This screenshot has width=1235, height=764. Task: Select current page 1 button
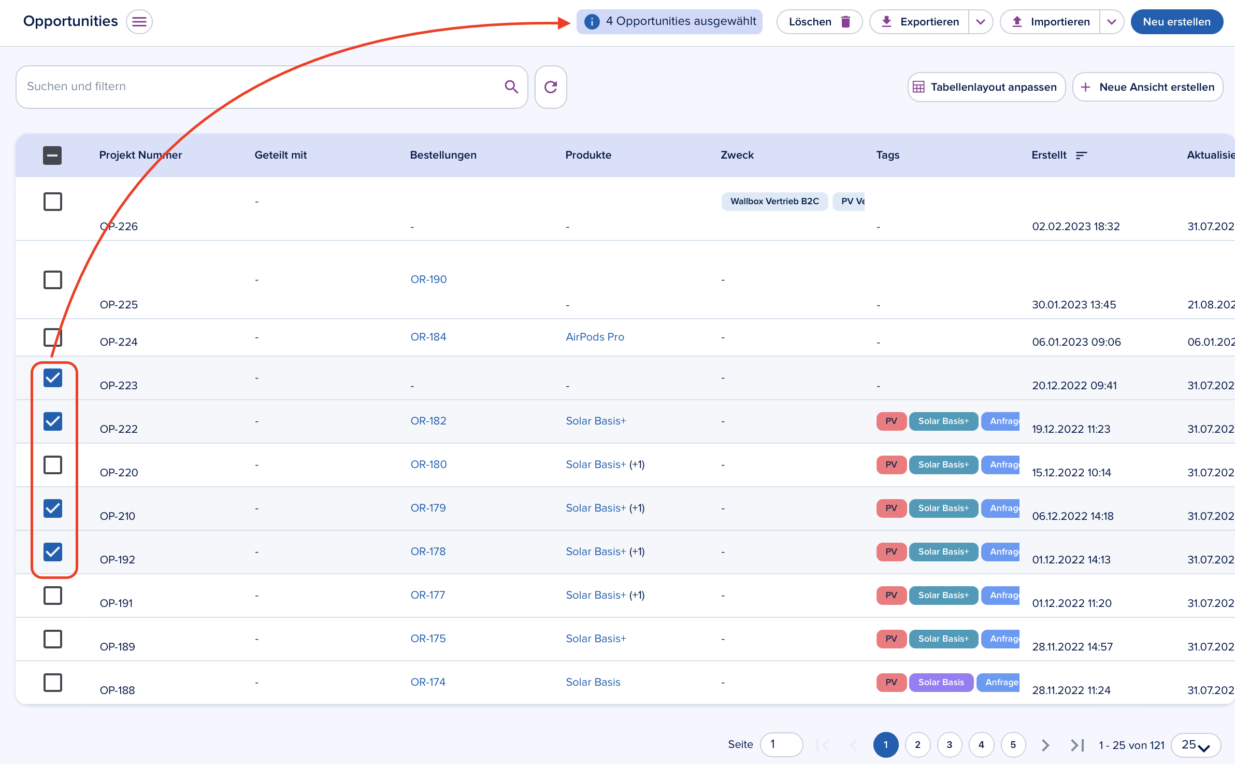point(886,745)
